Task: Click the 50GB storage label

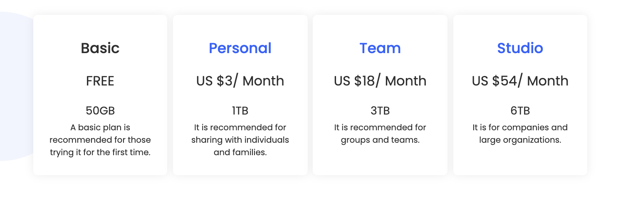Action: tap(100, 111)
